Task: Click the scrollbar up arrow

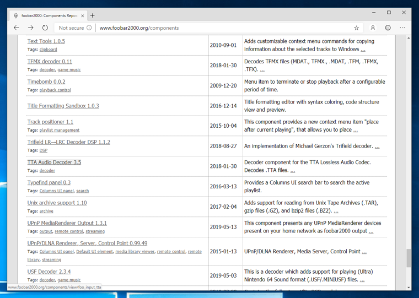Action: point(409,38)
